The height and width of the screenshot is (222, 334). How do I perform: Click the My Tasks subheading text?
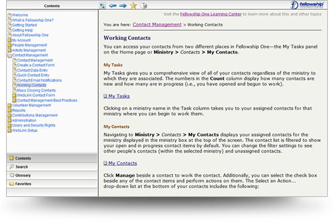pyautogui.click(x=113, y=65)
